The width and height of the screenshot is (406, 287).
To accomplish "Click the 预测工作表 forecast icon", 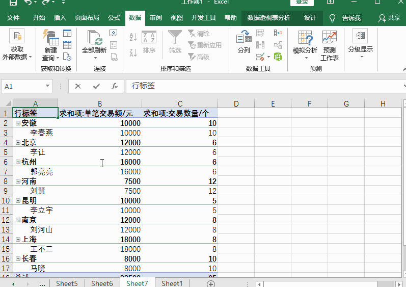I will (329, 38).
